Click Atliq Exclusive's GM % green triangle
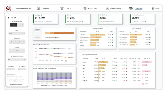 [x=112, y=37]
